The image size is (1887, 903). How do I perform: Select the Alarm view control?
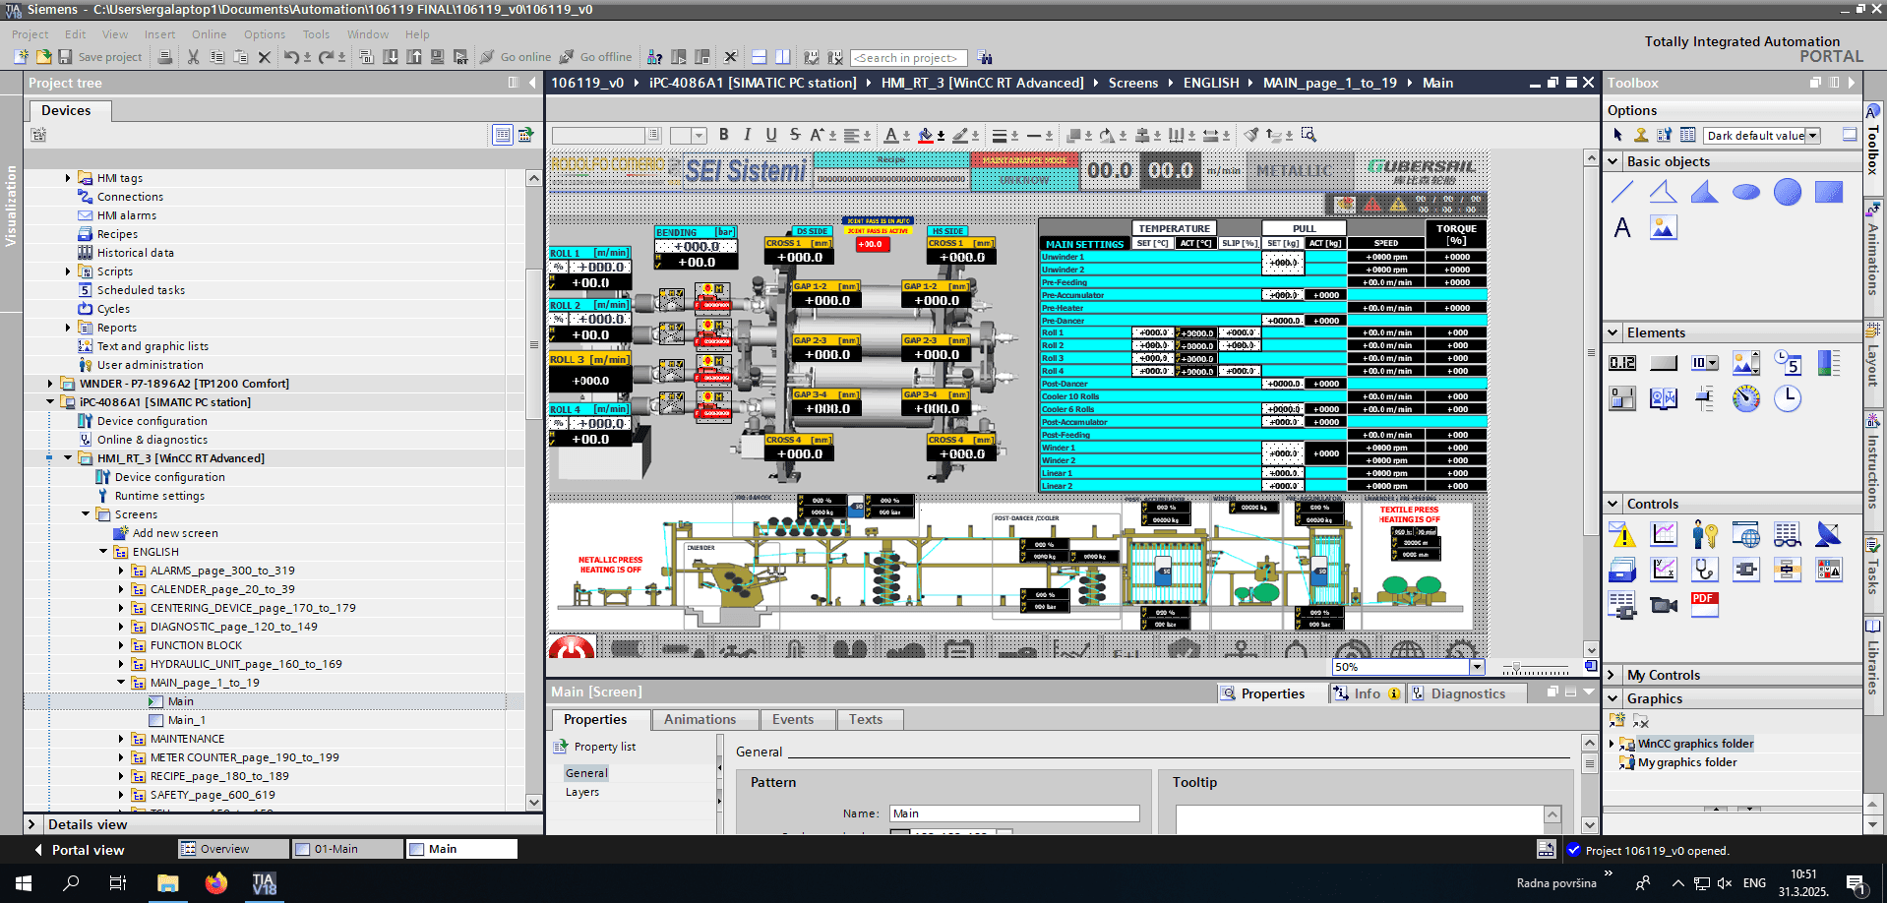(x=1622, y=534)
